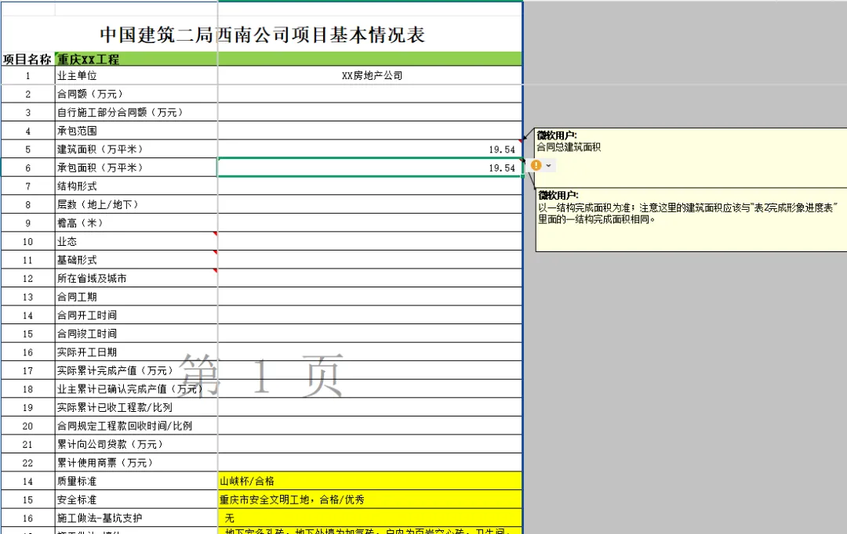This screenshot has width=847, height=534.
Task: Click the empty value cell for 合同工期
Action: point(370,297)
